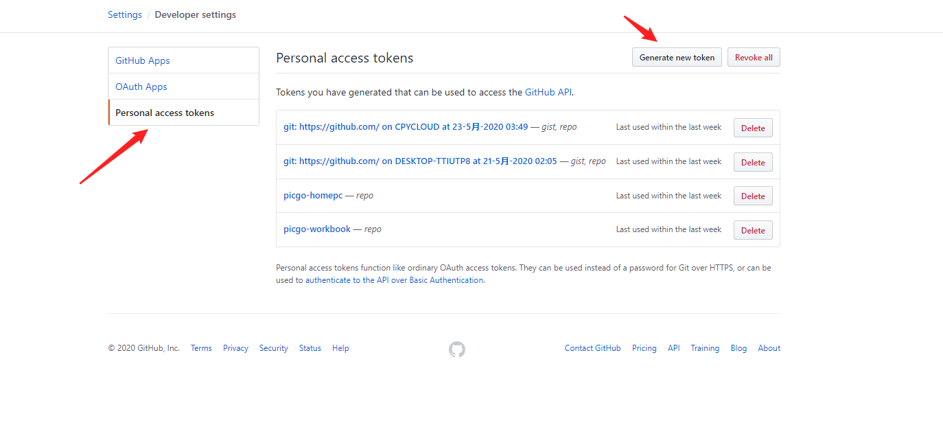Open the Training footer link
The image size is (943, 423).
point(705,348)
